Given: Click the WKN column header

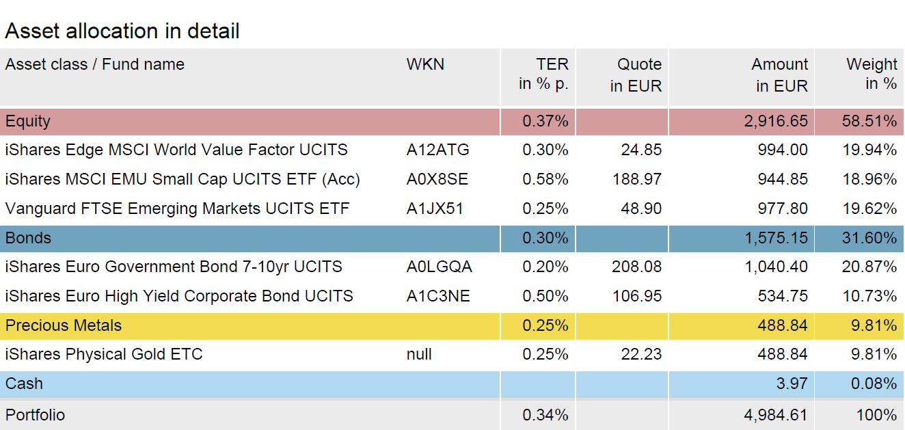Looking at the screenshot, I should coord(425,65).
